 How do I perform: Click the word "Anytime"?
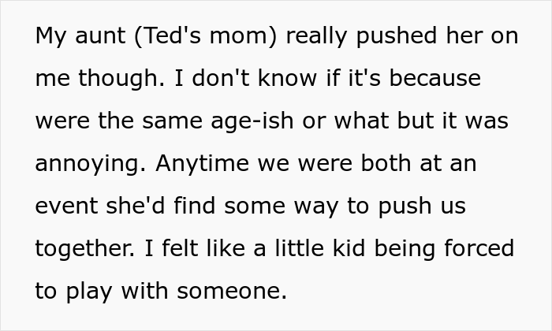[202, 164]
